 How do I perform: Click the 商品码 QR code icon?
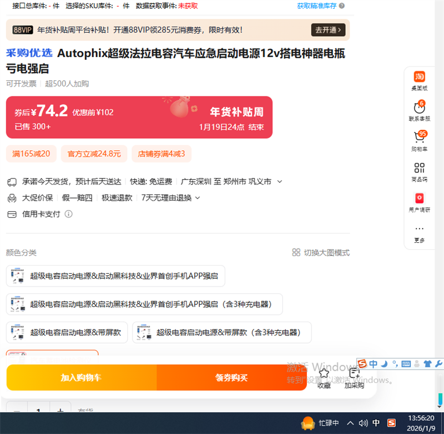pos(419,169)
